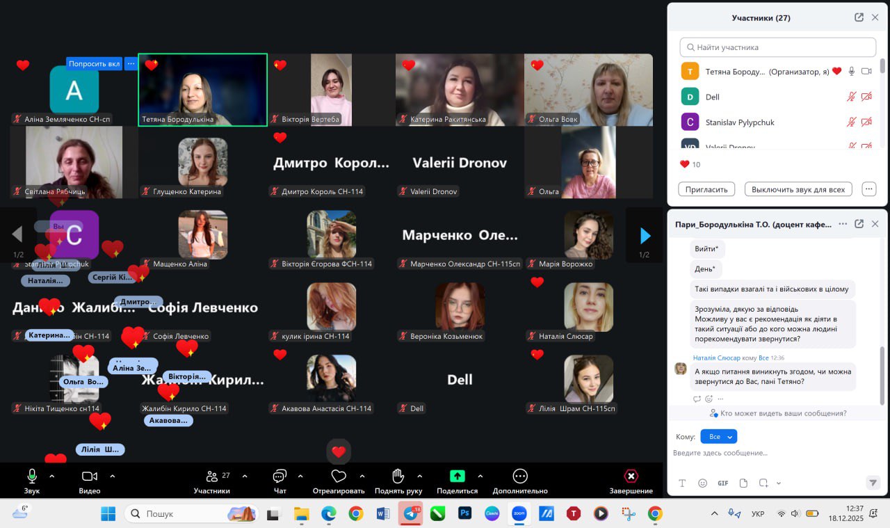Click the GIF icon in chat toolbar

723,483
